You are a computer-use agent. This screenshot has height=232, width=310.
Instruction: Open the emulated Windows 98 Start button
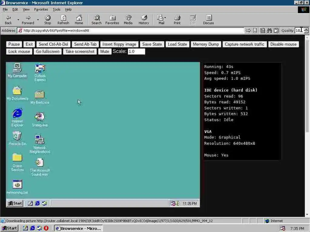pyautogui.click(x=15, y=203)
